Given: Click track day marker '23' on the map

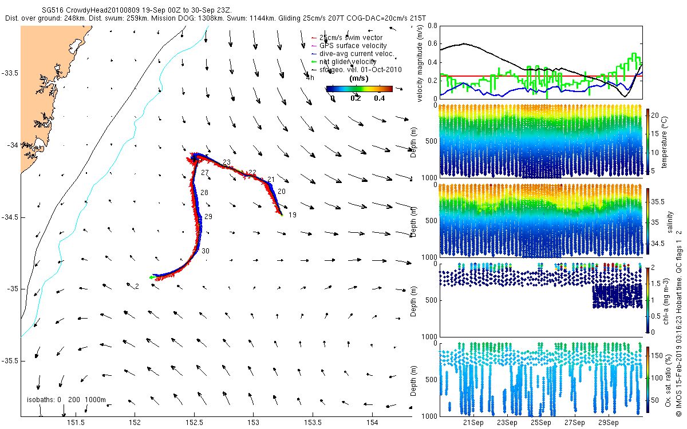Looking at the screenshot, I should [227, 162].
